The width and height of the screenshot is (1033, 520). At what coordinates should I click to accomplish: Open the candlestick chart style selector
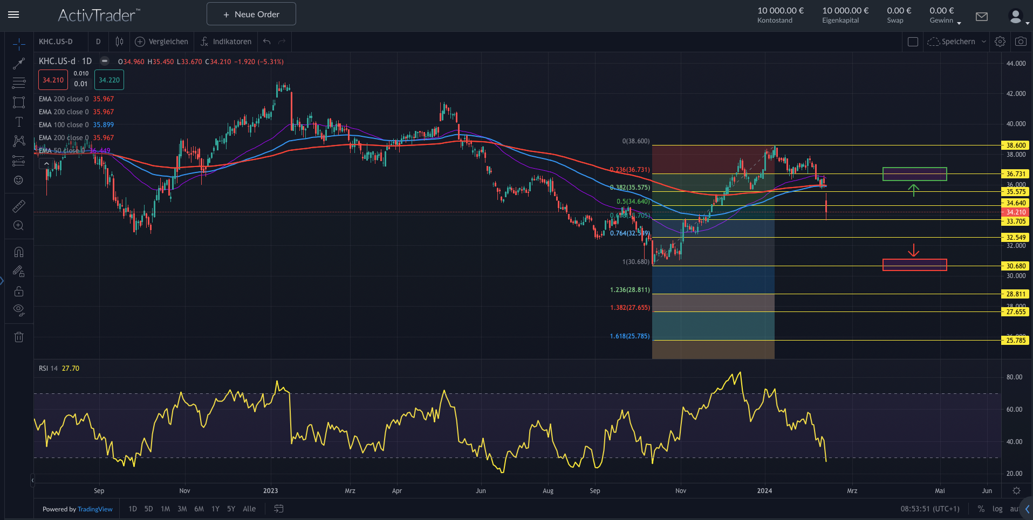(x=119, y=41)
